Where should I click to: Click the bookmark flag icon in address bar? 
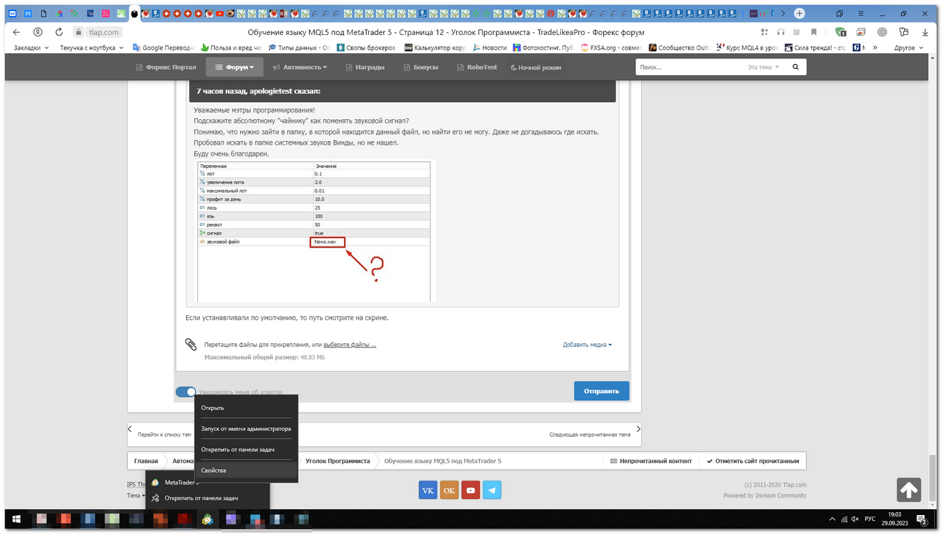click(813, 32)
